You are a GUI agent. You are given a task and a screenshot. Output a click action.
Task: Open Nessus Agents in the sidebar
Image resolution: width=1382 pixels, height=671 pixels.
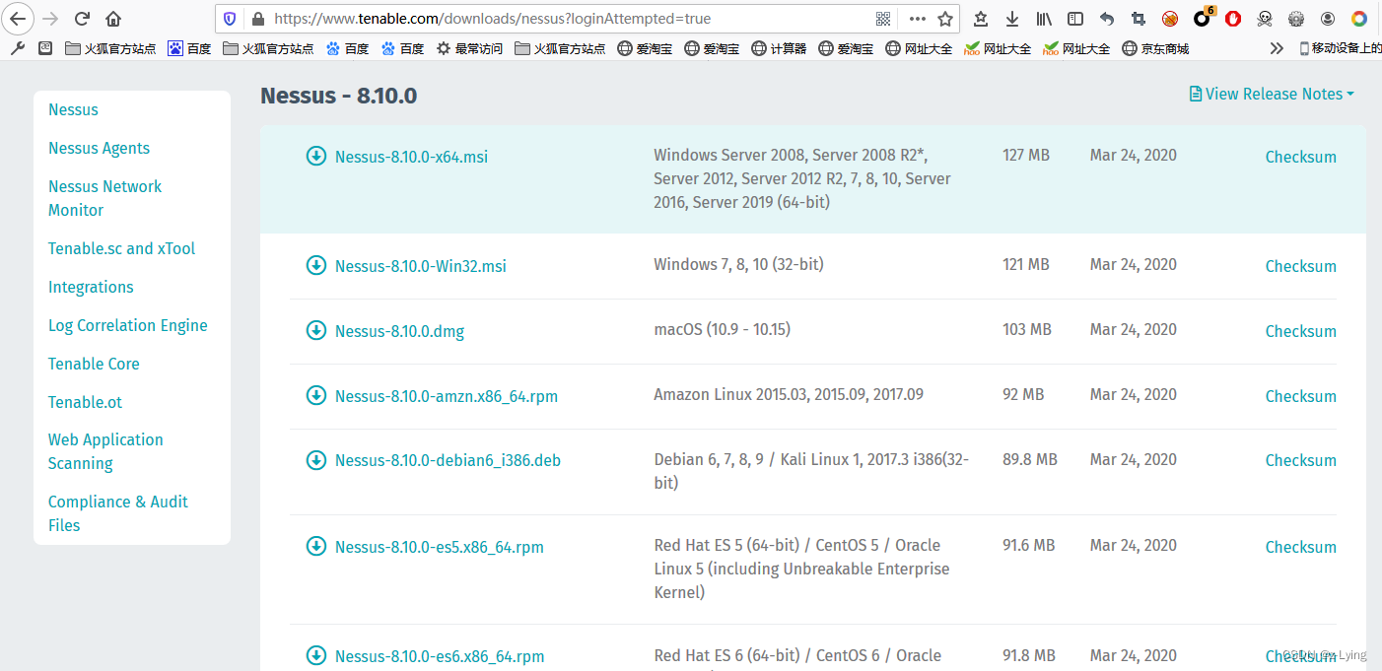pos(99,148)
